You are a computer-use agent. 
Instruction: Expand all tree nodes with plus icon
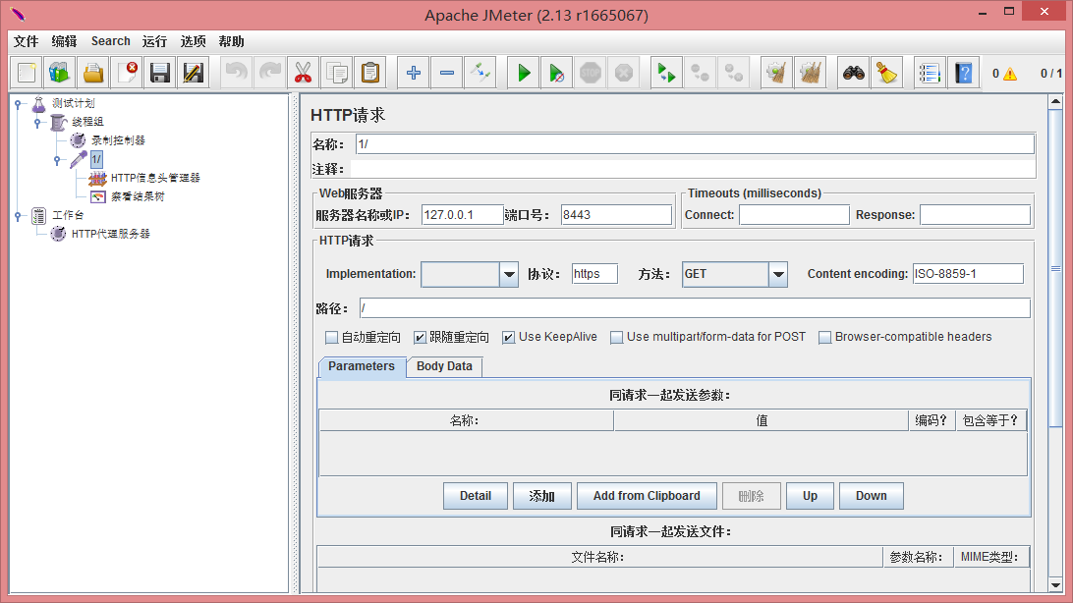pyautogui.click(x=414, y=73)
